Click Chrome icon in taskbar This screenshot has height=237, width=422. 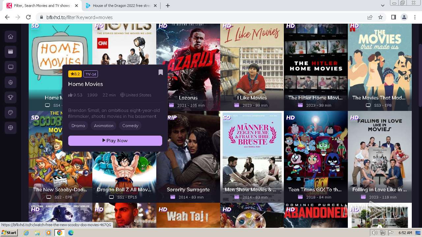(x=59, y=233)
